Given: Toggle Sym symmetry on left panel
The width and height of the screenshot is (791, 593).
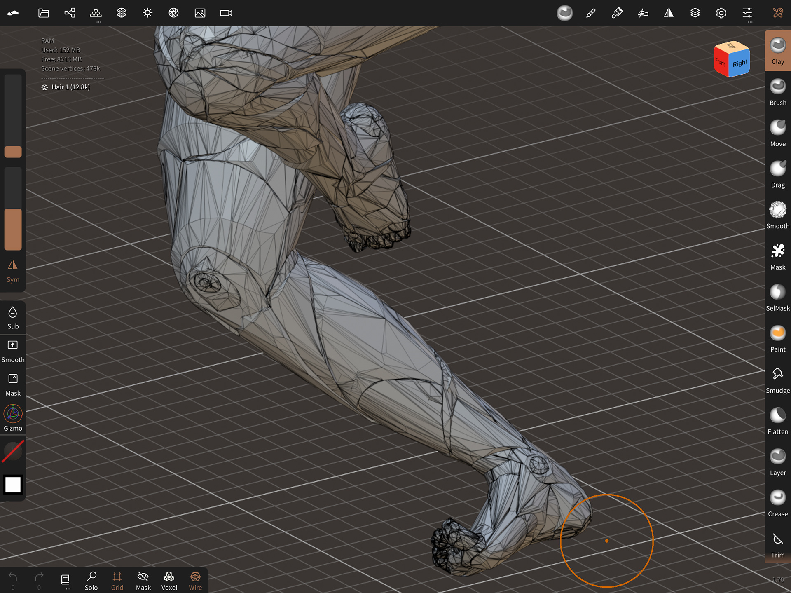Looking at the screenshot, I should pos(13,271).
